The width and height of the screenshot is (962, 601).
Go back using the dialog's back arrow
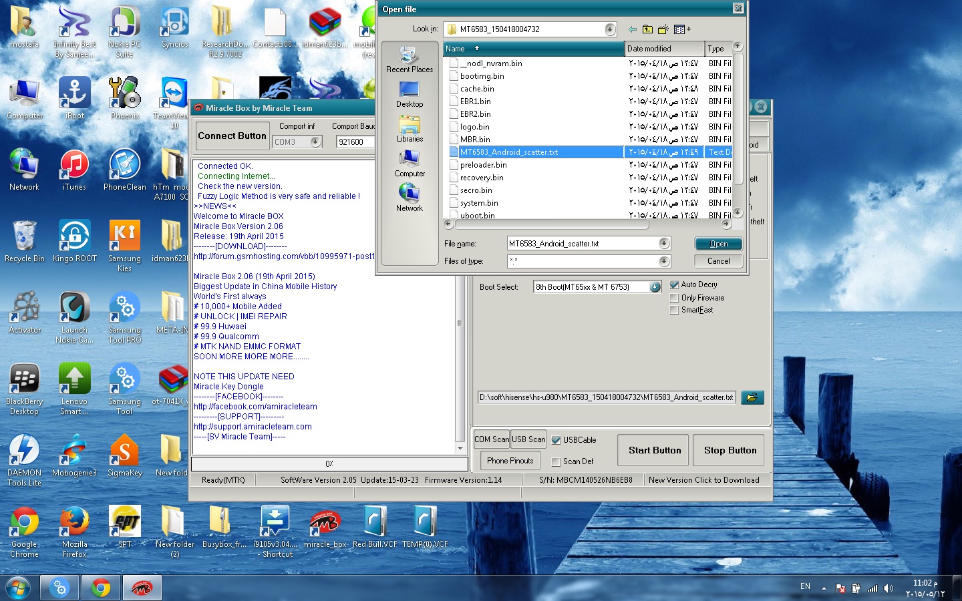(x=632, y=29)
